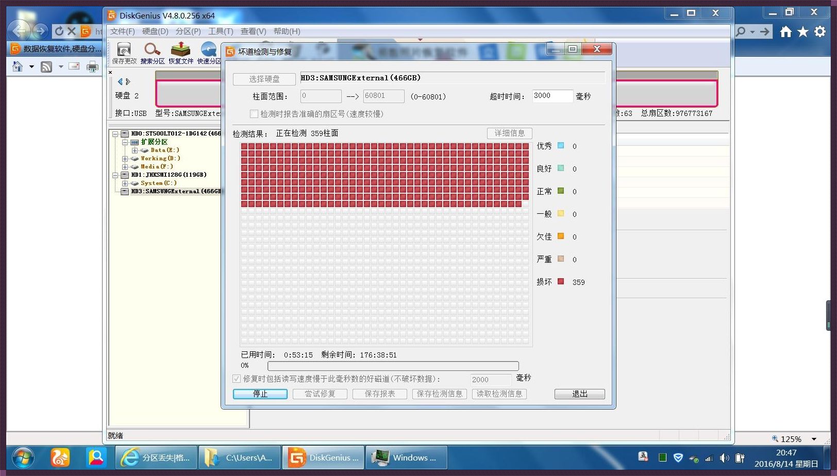Open dropdown arrow beside the RSS icon
Image resolution: width=837 pixels, height=476 pixels.
point(61,66)
